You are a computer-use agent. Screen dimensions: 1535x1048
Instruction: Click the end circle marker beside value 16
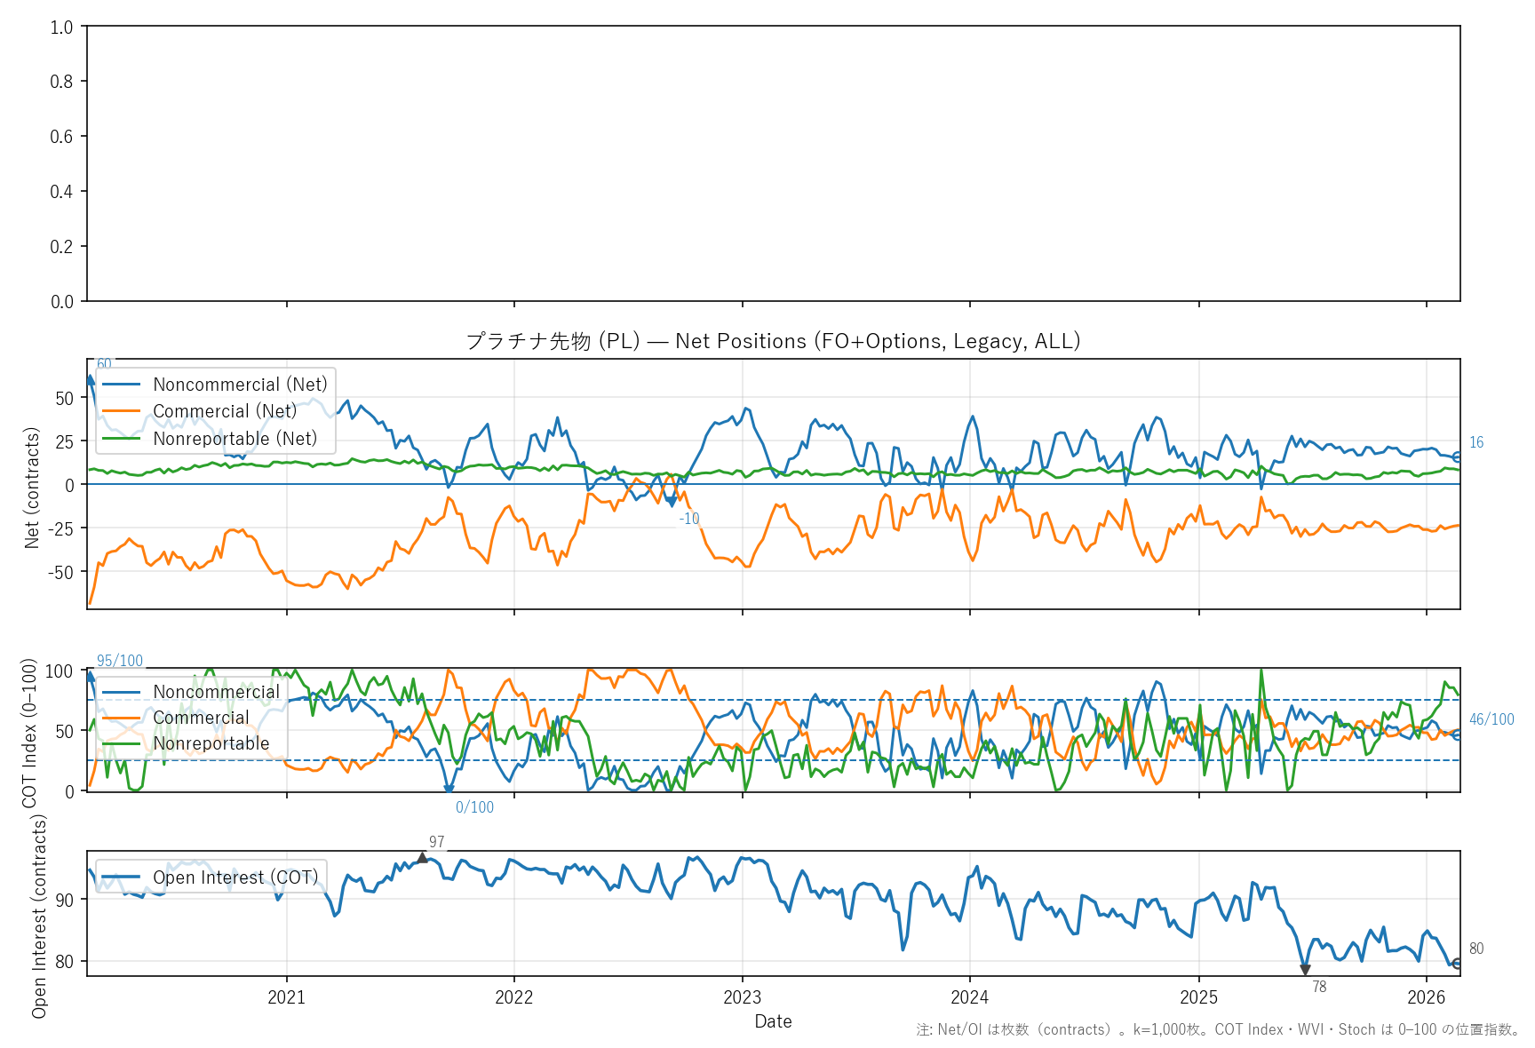tap(1458, 457)
